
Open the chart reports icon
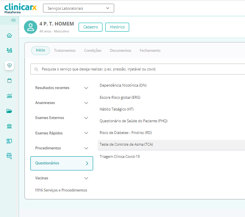coord(9,96)
